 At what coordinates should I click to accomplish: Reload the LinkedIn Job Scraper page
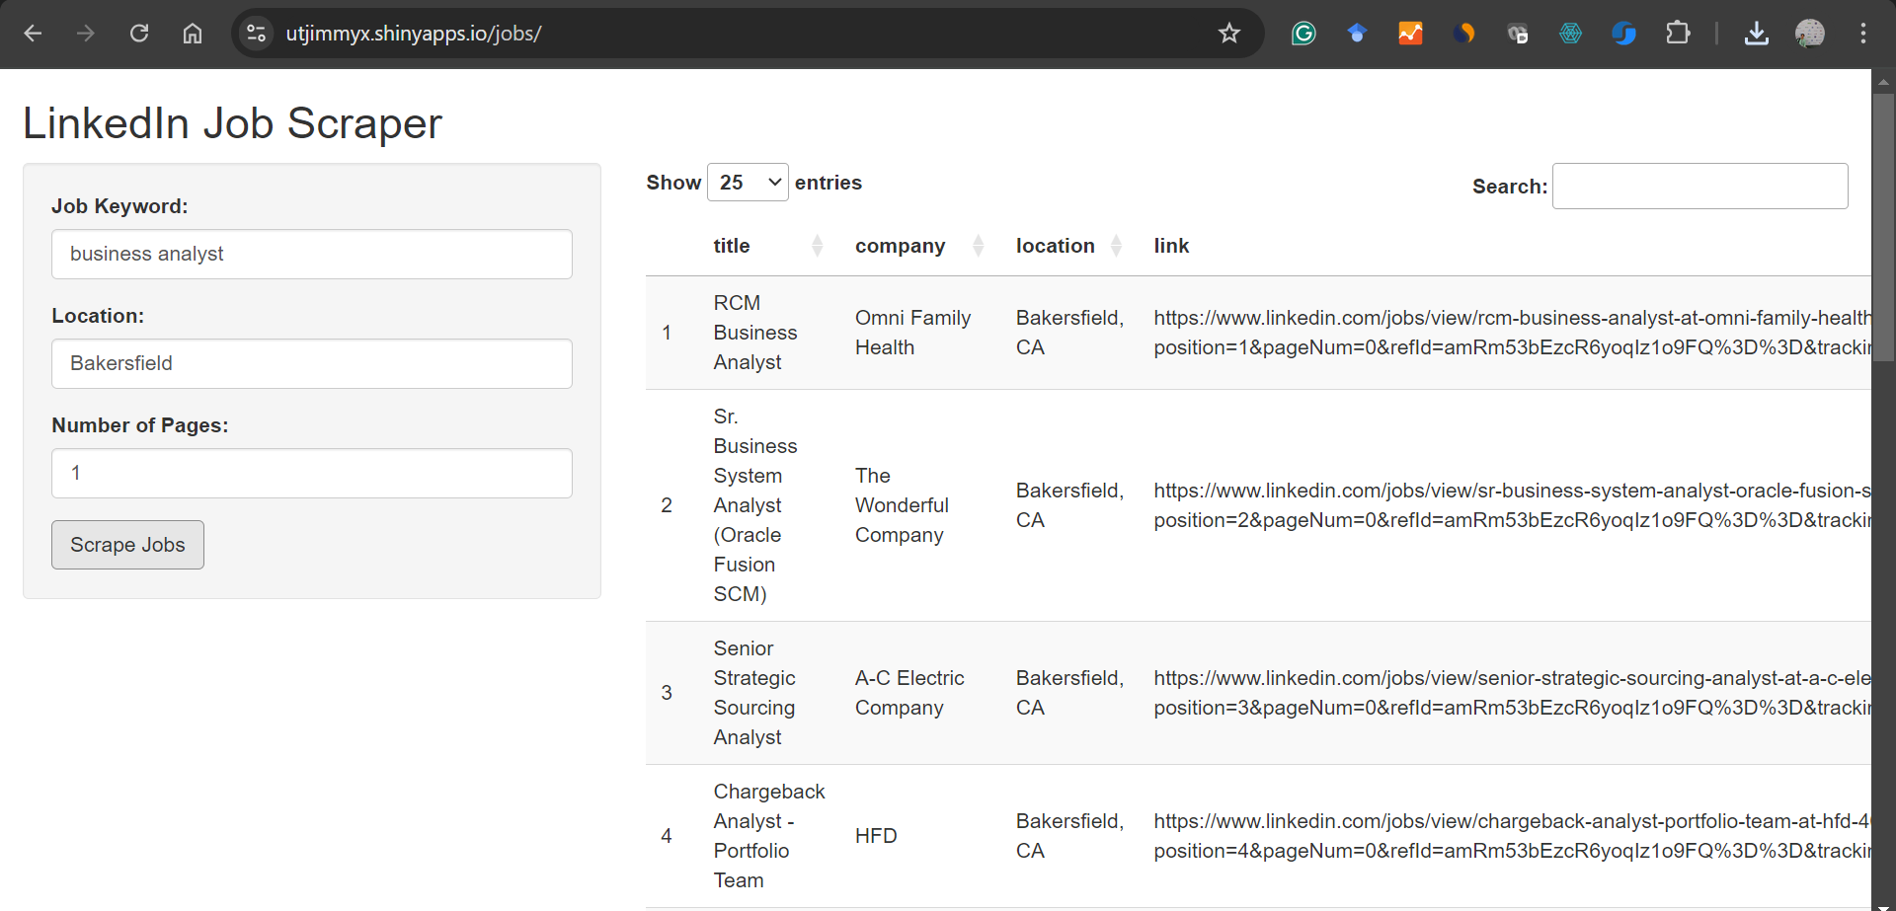pos(139,33)
